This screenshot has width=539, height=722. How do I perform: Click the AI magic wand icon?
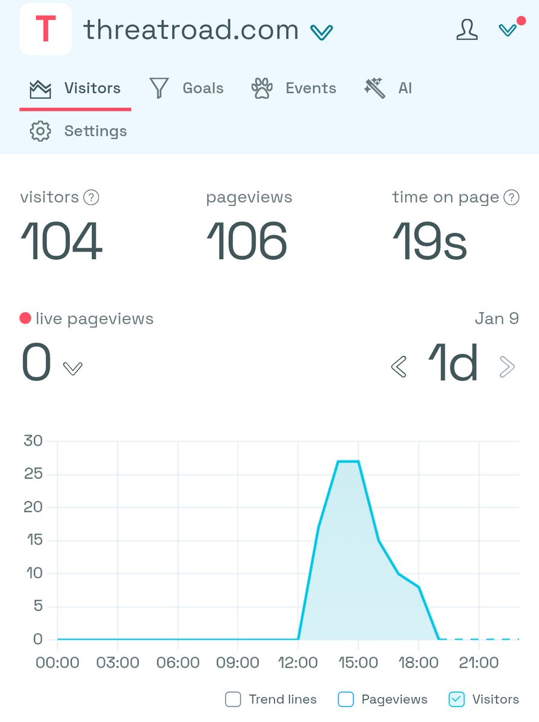pos(375,89)
